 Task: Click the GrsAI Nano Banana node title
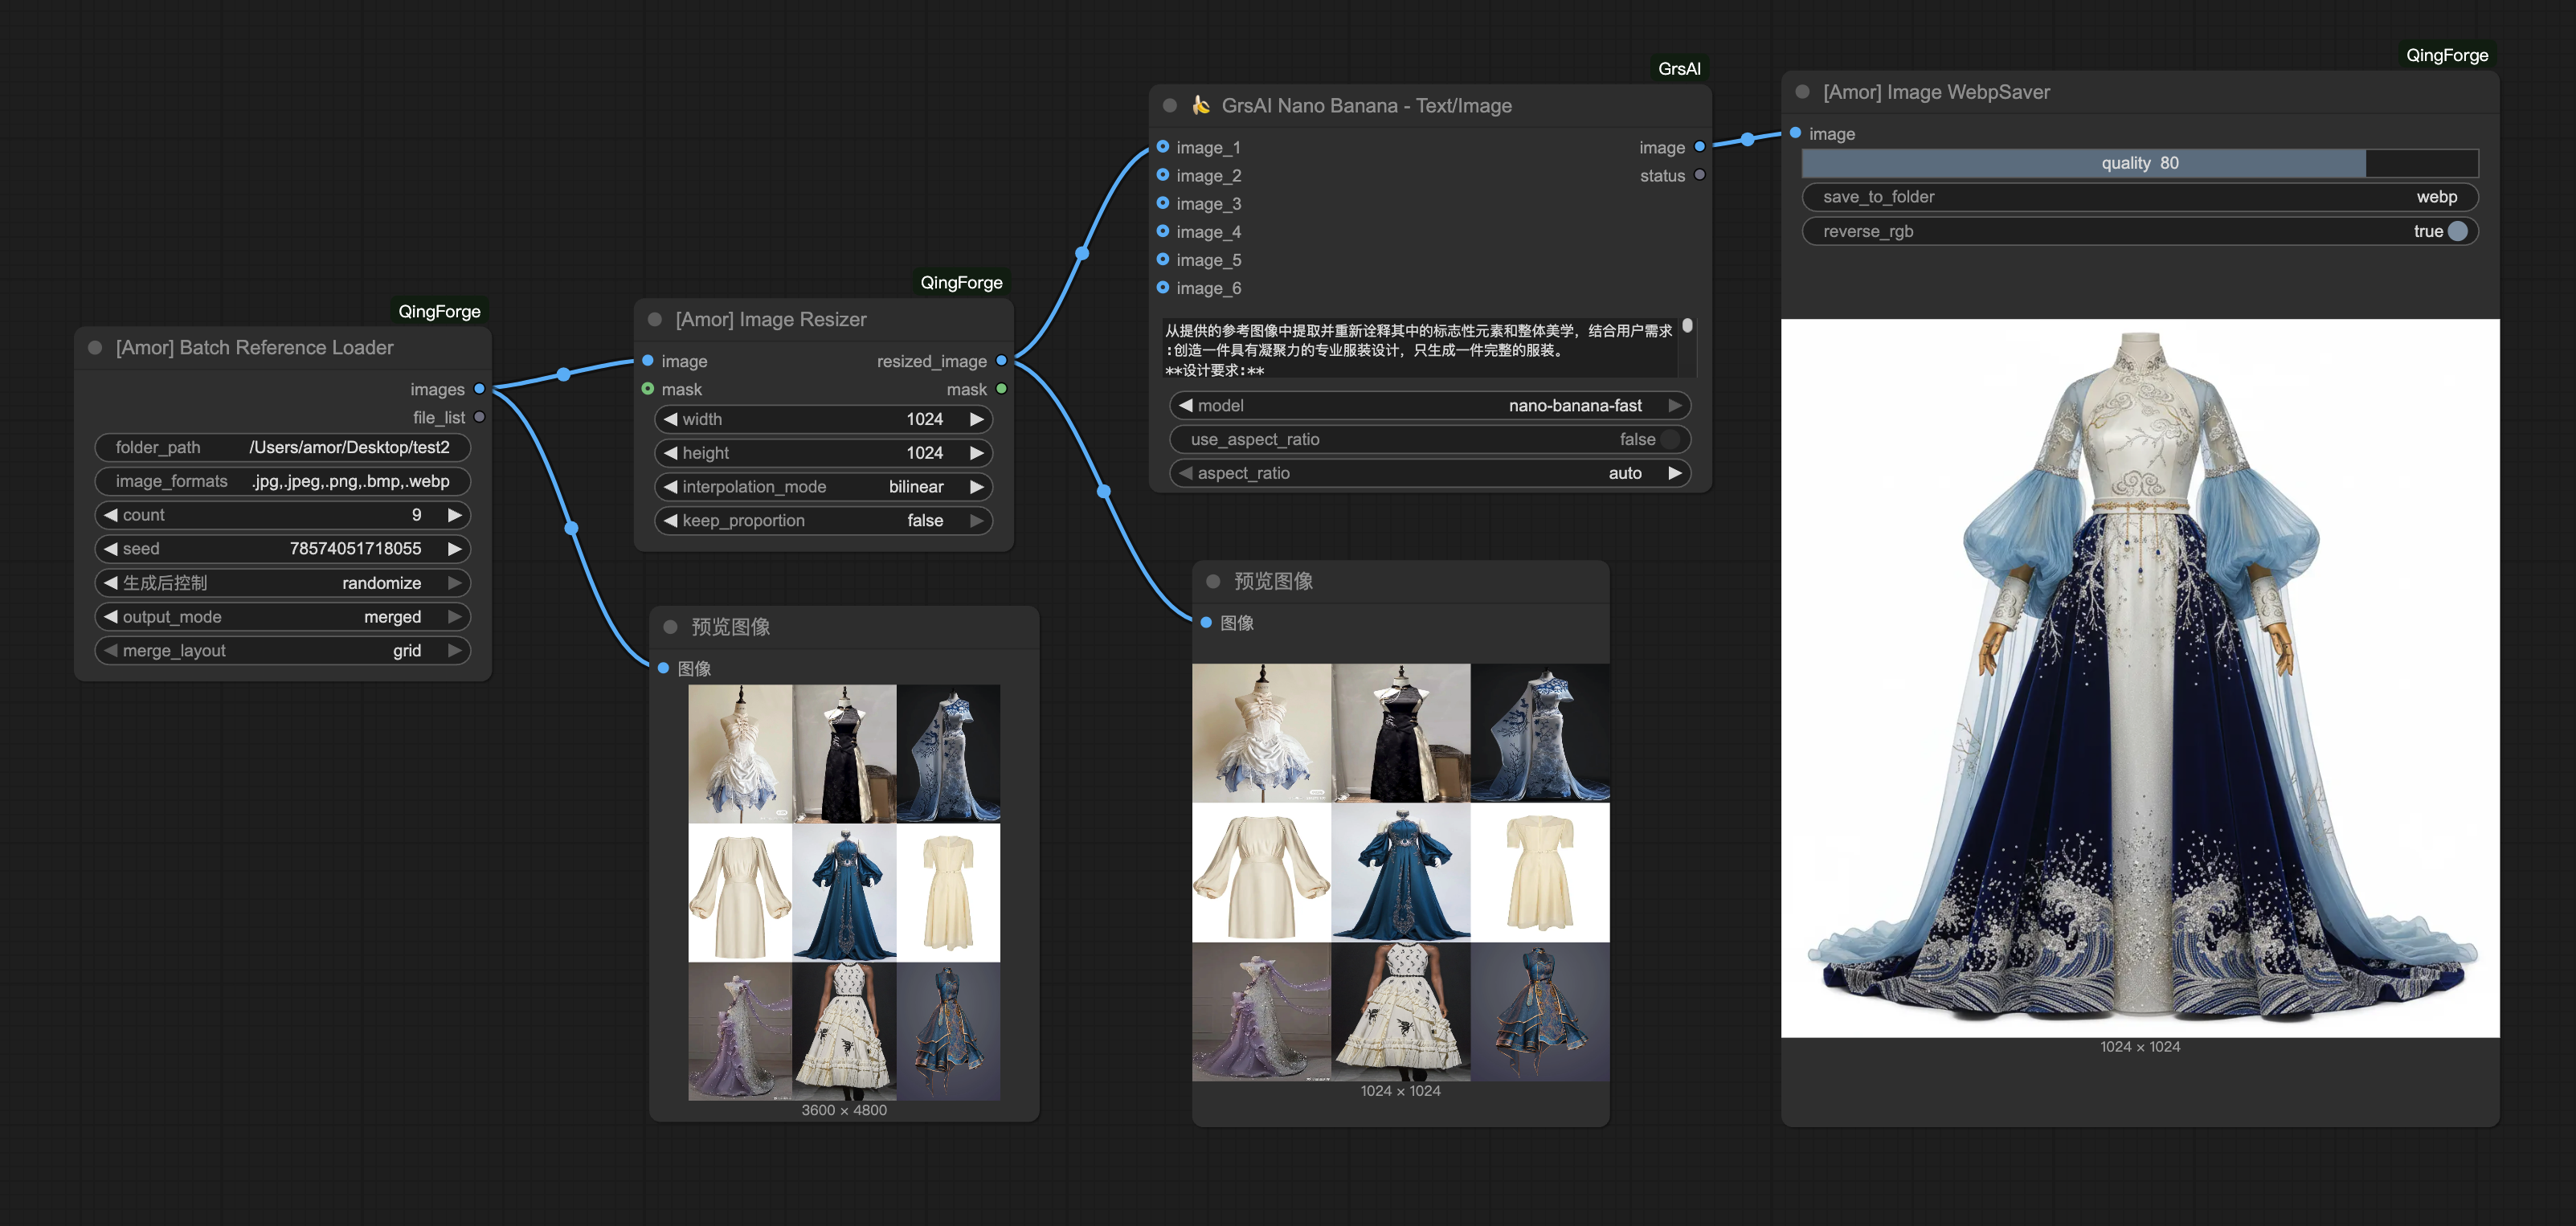tap(1365, 106)
